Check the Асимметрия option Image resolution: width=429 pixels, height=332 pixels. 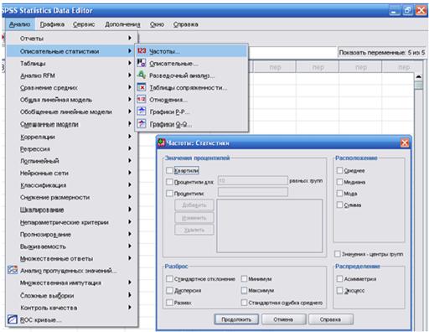coord(339,278)
